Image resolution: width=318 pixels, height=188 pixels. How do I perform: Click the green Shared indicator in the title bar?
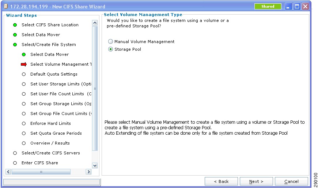[268, 7]
